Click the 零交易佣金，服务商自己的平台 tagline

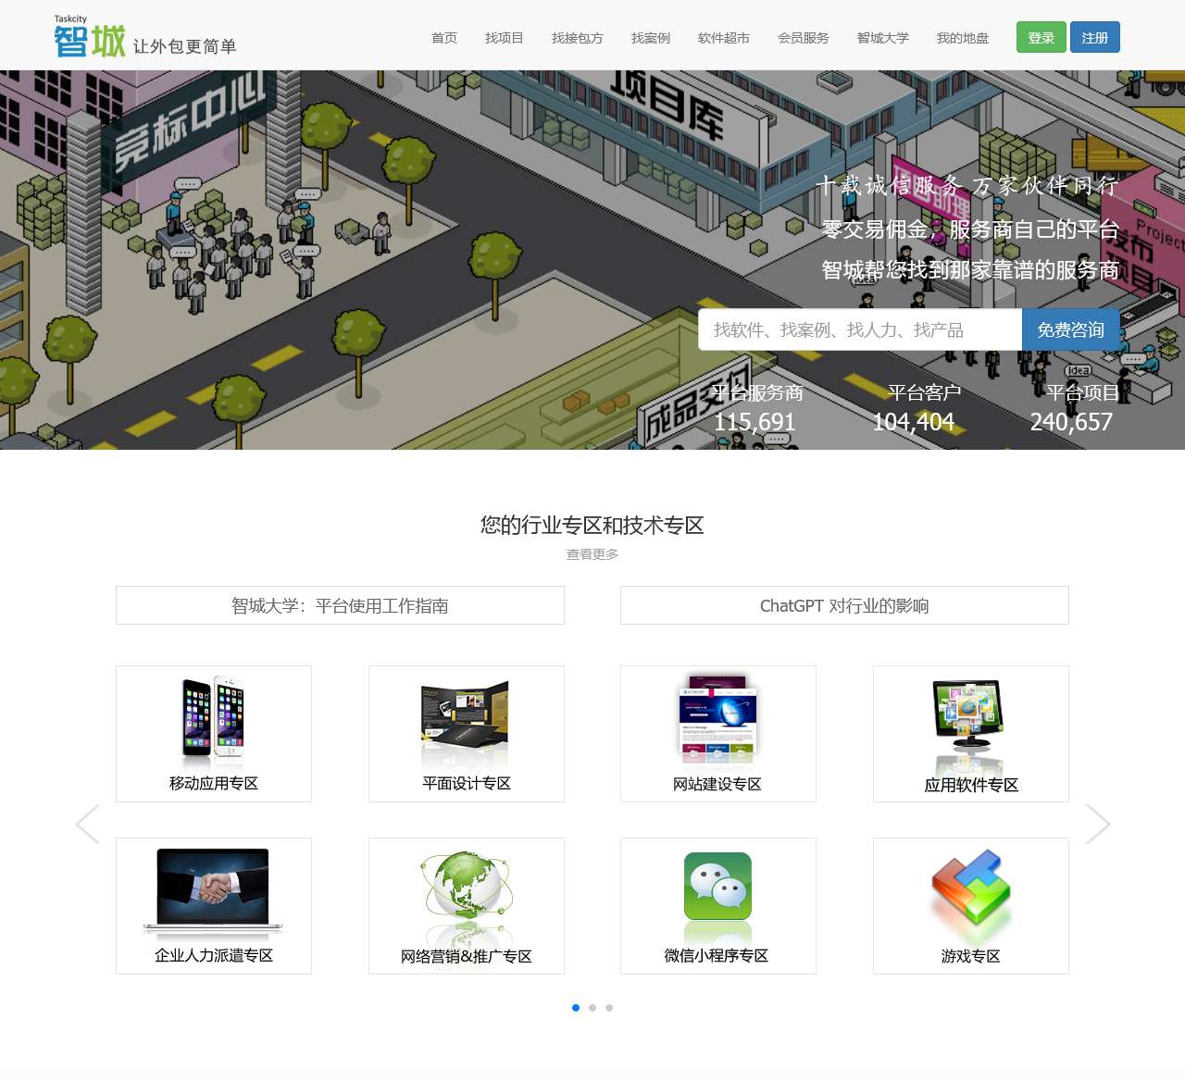[x=970, y=230]
